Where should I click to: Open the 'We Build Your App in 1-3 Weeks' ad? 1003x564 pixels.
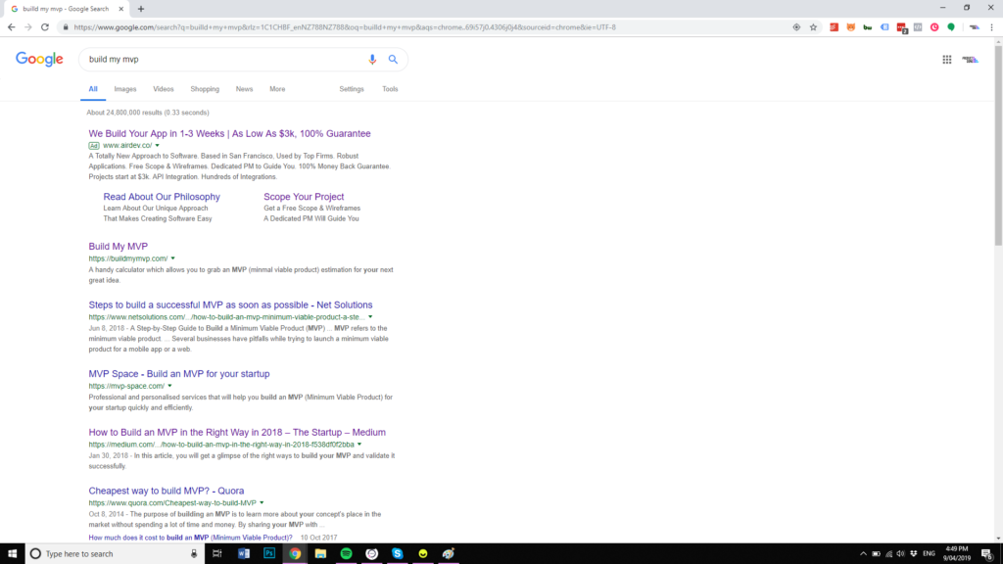click(x=229, y=133)
